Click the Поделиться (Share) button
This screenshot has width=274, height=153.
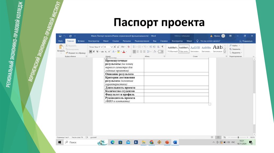(246, 41)
